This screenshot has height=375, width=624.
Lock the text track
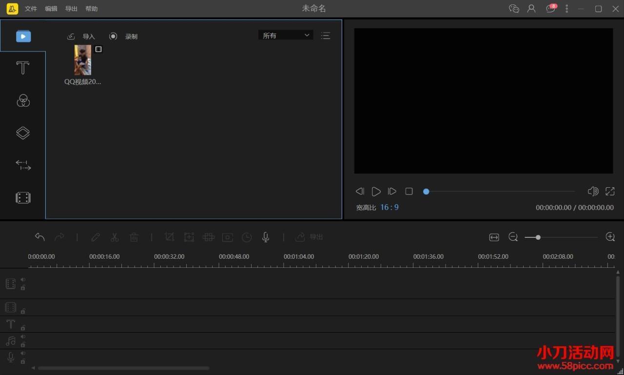point(23,328)
